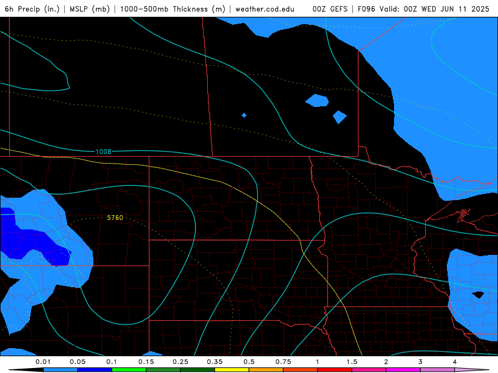Select the dark green 0.25 legend swatch
The image size is (498, 373).
coord(197,370)
